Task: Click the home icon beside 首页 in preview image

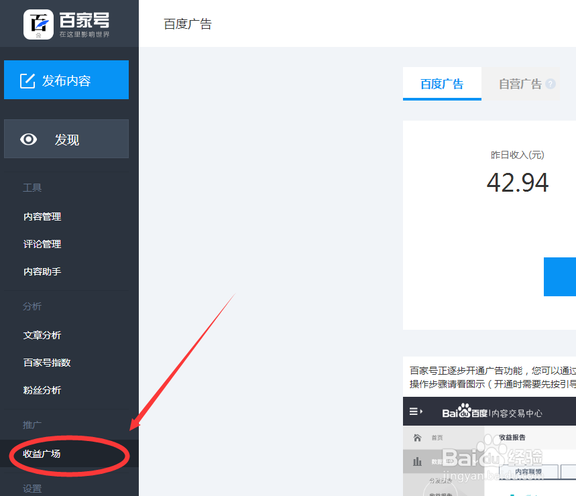Action: pos(417,438)
